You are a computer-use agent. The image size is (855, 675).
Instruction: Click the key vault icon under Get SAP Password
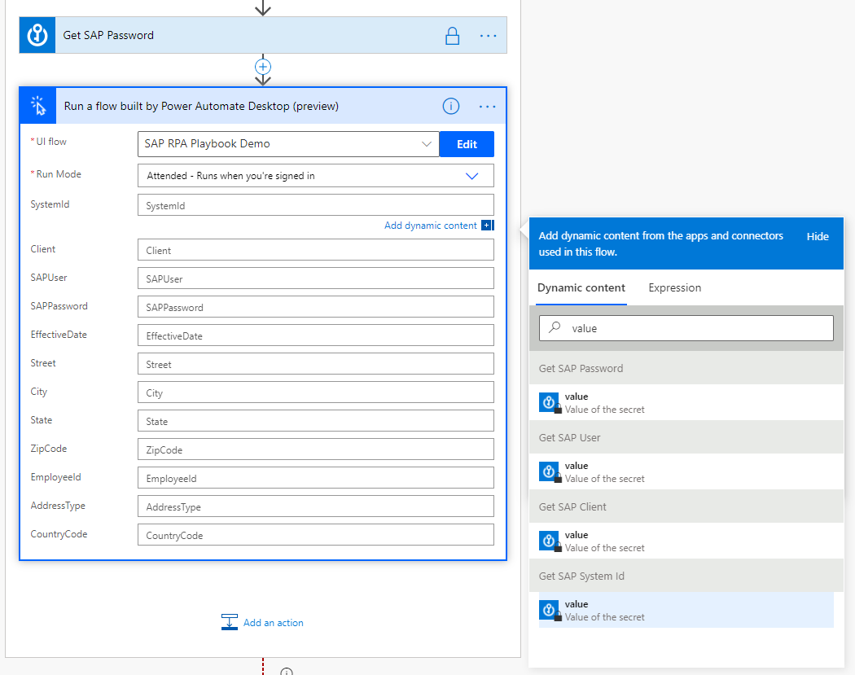(550, 403)
